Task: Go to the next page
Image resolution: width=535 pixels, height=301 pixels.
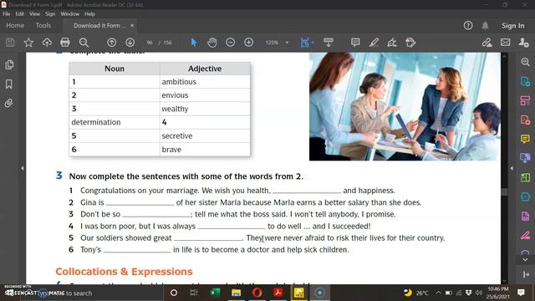Action: click(x=130, y=43)
